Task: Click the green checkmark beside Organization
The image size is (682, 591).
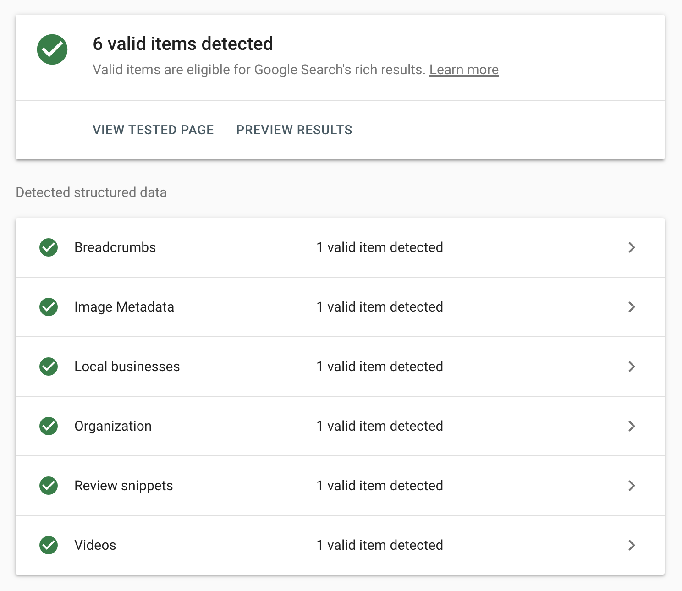Action: 49,426
